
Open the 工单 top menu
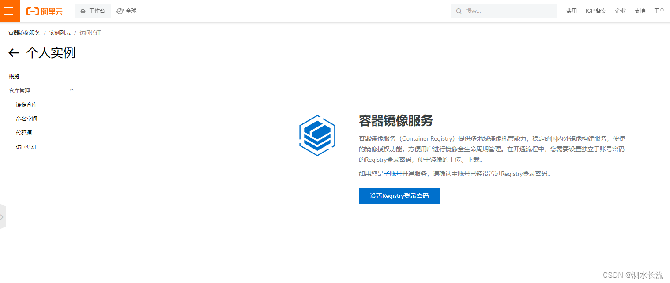click(659, 11)
